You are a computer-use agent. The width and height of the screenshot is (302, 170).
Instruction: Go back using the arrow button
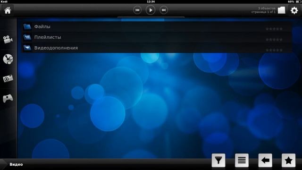click(x=265, y=161)
